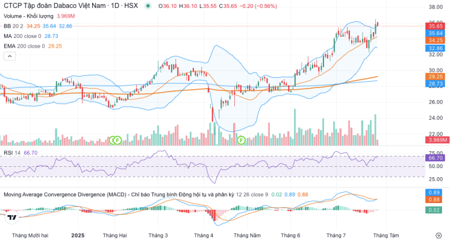The width and height of the screenshot is (450, 241).
Task: Click the EMA value 29.25 in legend
Action: (x=55, y=46)
